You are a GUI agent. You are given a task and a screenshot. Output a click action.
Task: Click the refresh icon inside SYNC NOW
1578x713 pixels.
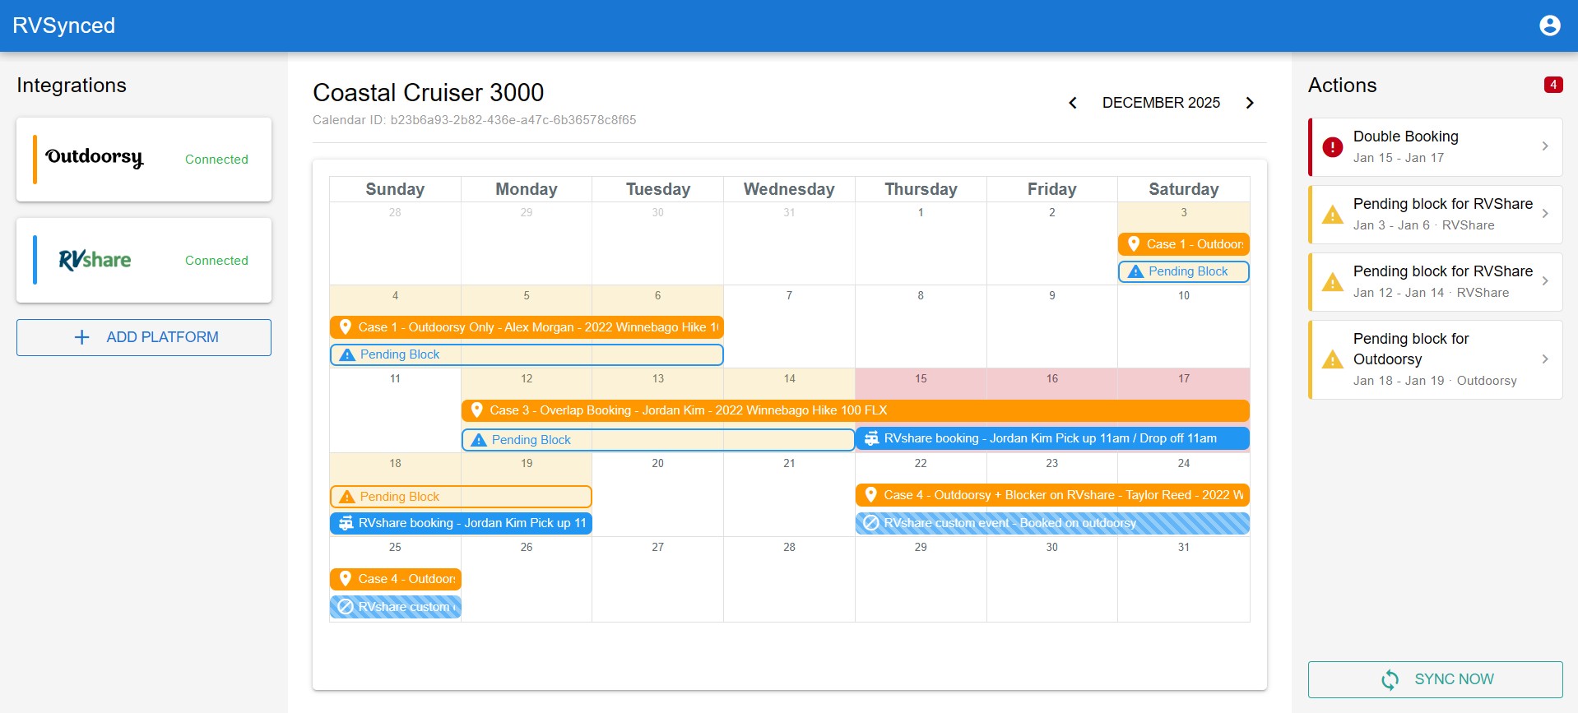[1390, 679]
